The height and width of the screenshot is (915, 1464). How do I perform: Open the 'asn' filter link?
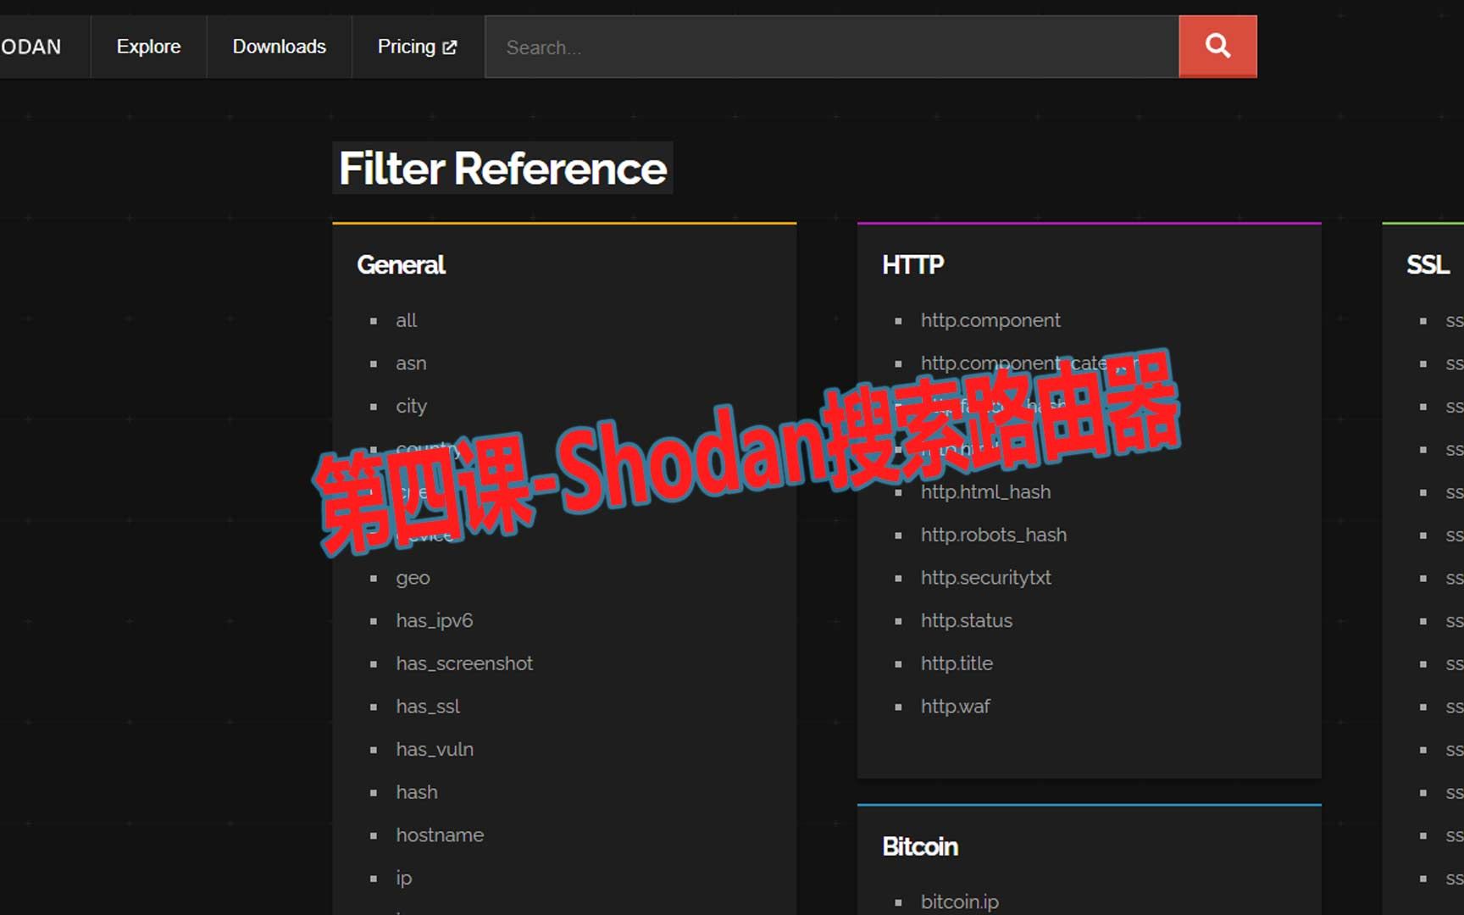point(411,363)
